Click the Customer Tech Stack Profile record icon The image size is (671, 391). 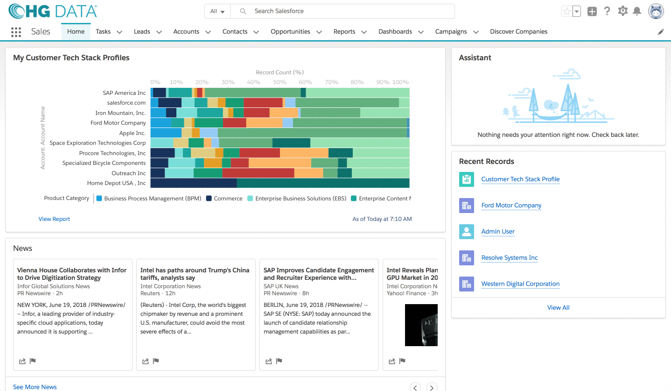tap(467, 179)
